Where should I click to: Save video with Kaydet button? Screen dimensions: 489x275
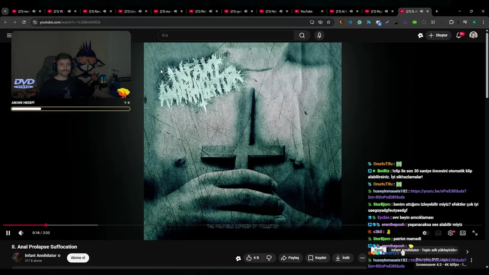tap(317, 258)
